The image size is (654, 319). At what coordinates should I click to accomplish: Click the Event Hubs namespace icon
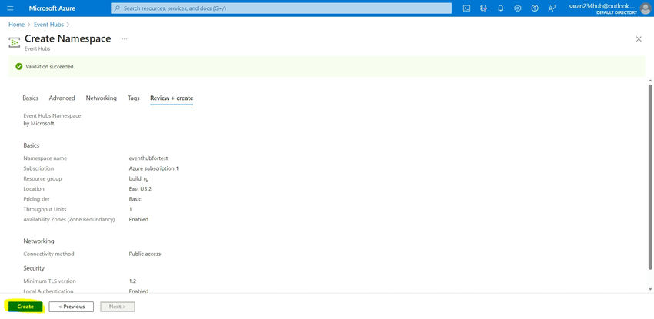14,42
